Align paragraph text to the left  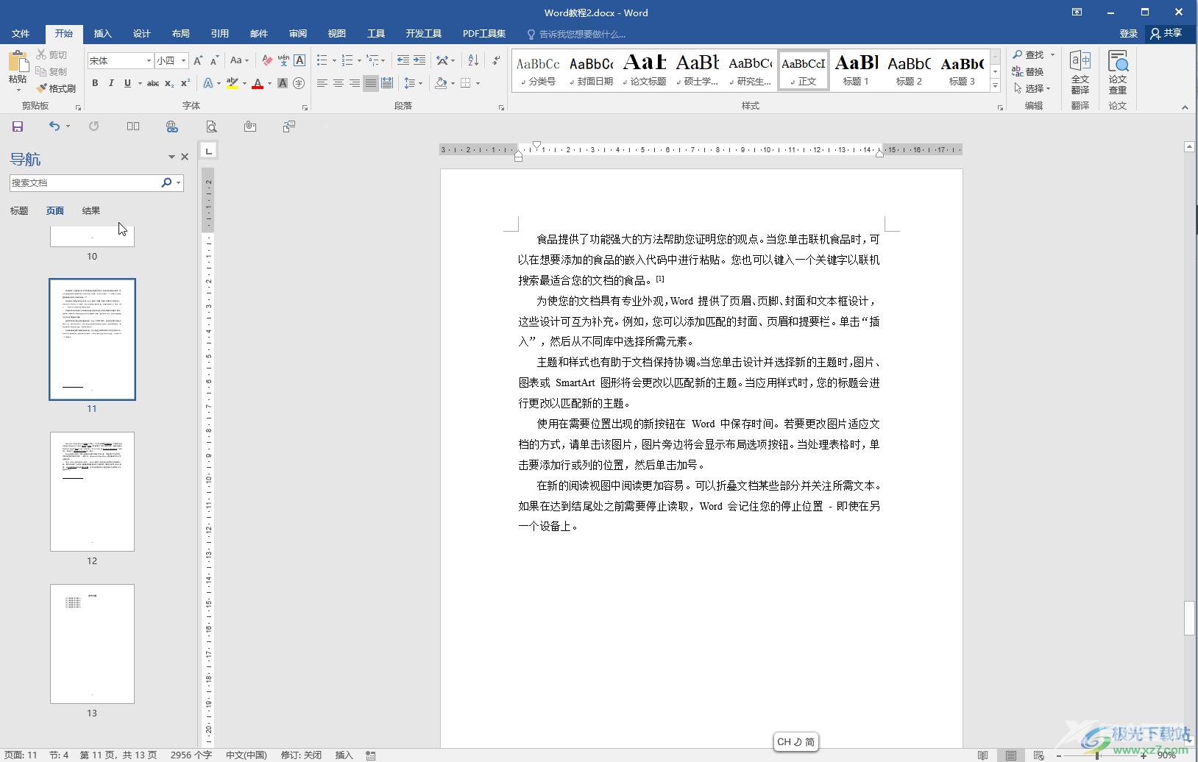coord(322,83)
